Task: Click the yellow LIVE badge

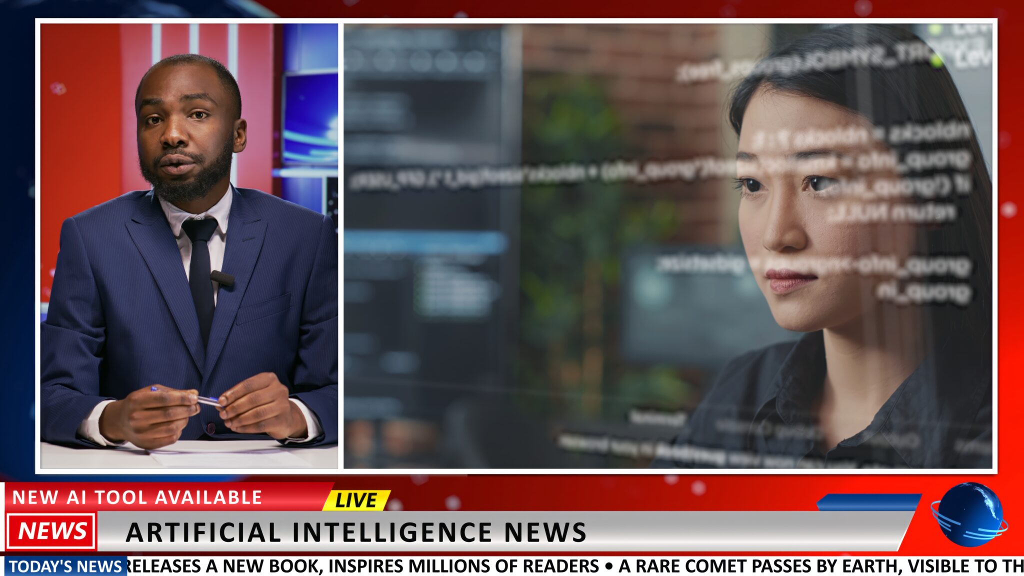Action: [x=356, y=500]
